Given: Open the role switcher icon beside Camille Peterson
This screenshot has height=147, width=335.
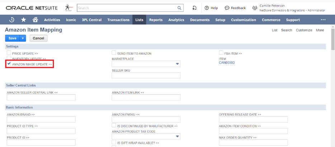Looking at the screenshot, I should pos(255,8).
